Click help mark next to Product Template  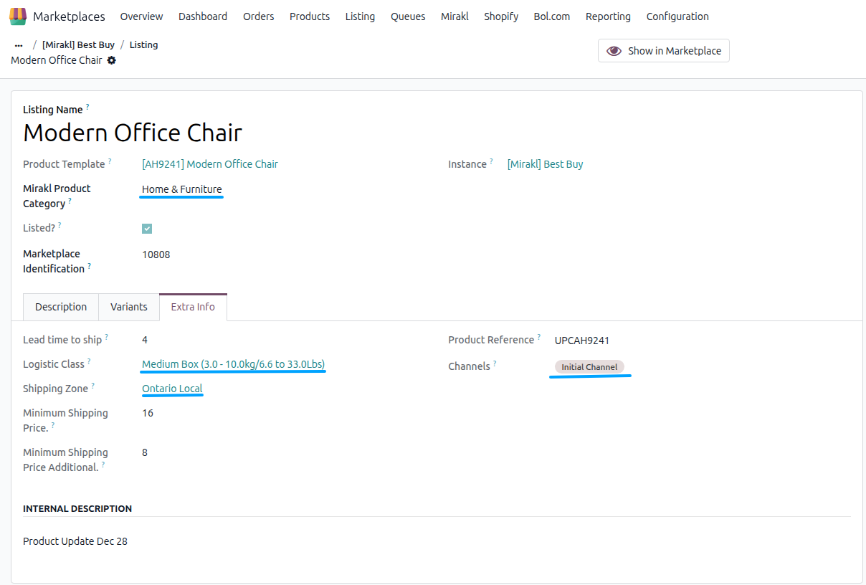tap(110, 161)
